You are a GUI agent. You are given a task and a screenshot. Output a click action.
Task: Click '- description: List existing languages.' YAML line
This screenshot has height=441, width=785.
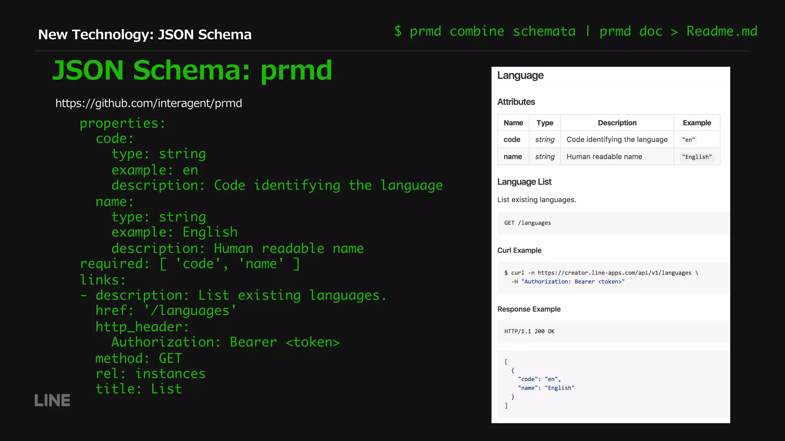click(x=233, y=296)
